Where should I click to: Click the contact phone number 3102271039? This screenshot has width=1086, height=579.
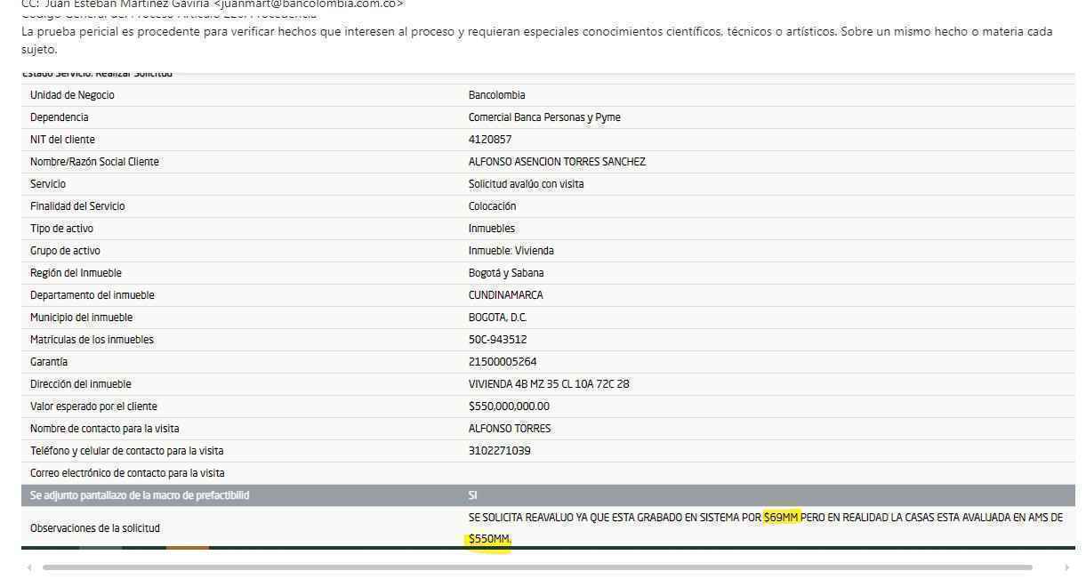pyautogui.click(x=499, y=451)
